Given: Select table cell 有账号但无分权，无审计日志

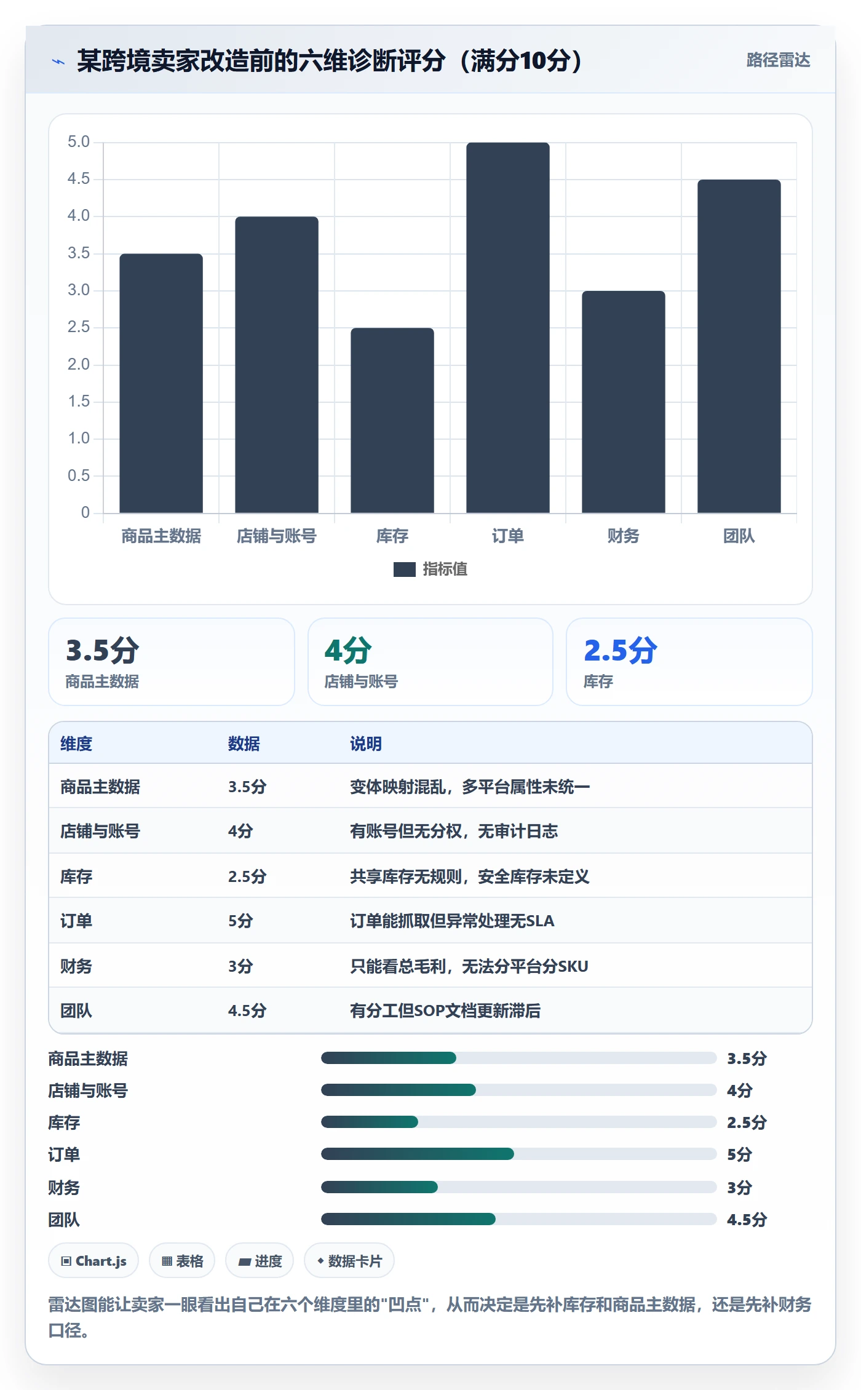Looking at the screenshot, I should tap(454, 831).
